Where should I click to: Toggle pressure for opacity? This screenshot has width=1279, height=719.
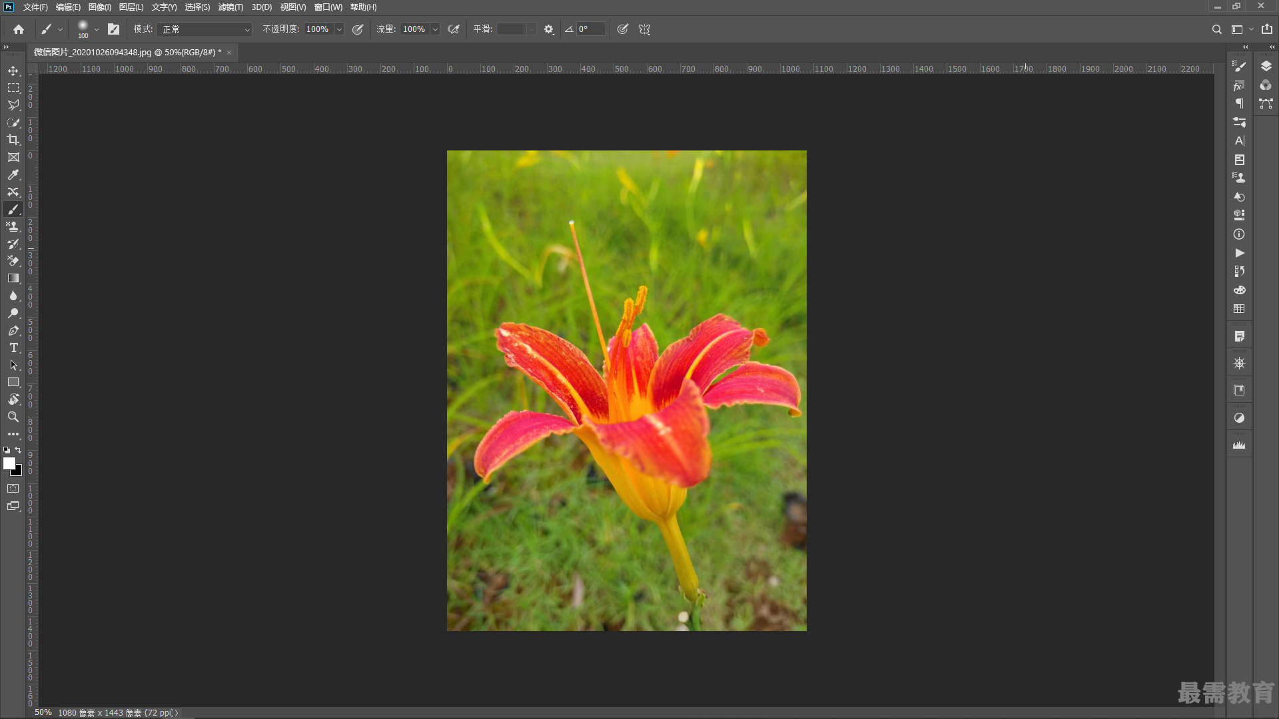click(358, 29)
